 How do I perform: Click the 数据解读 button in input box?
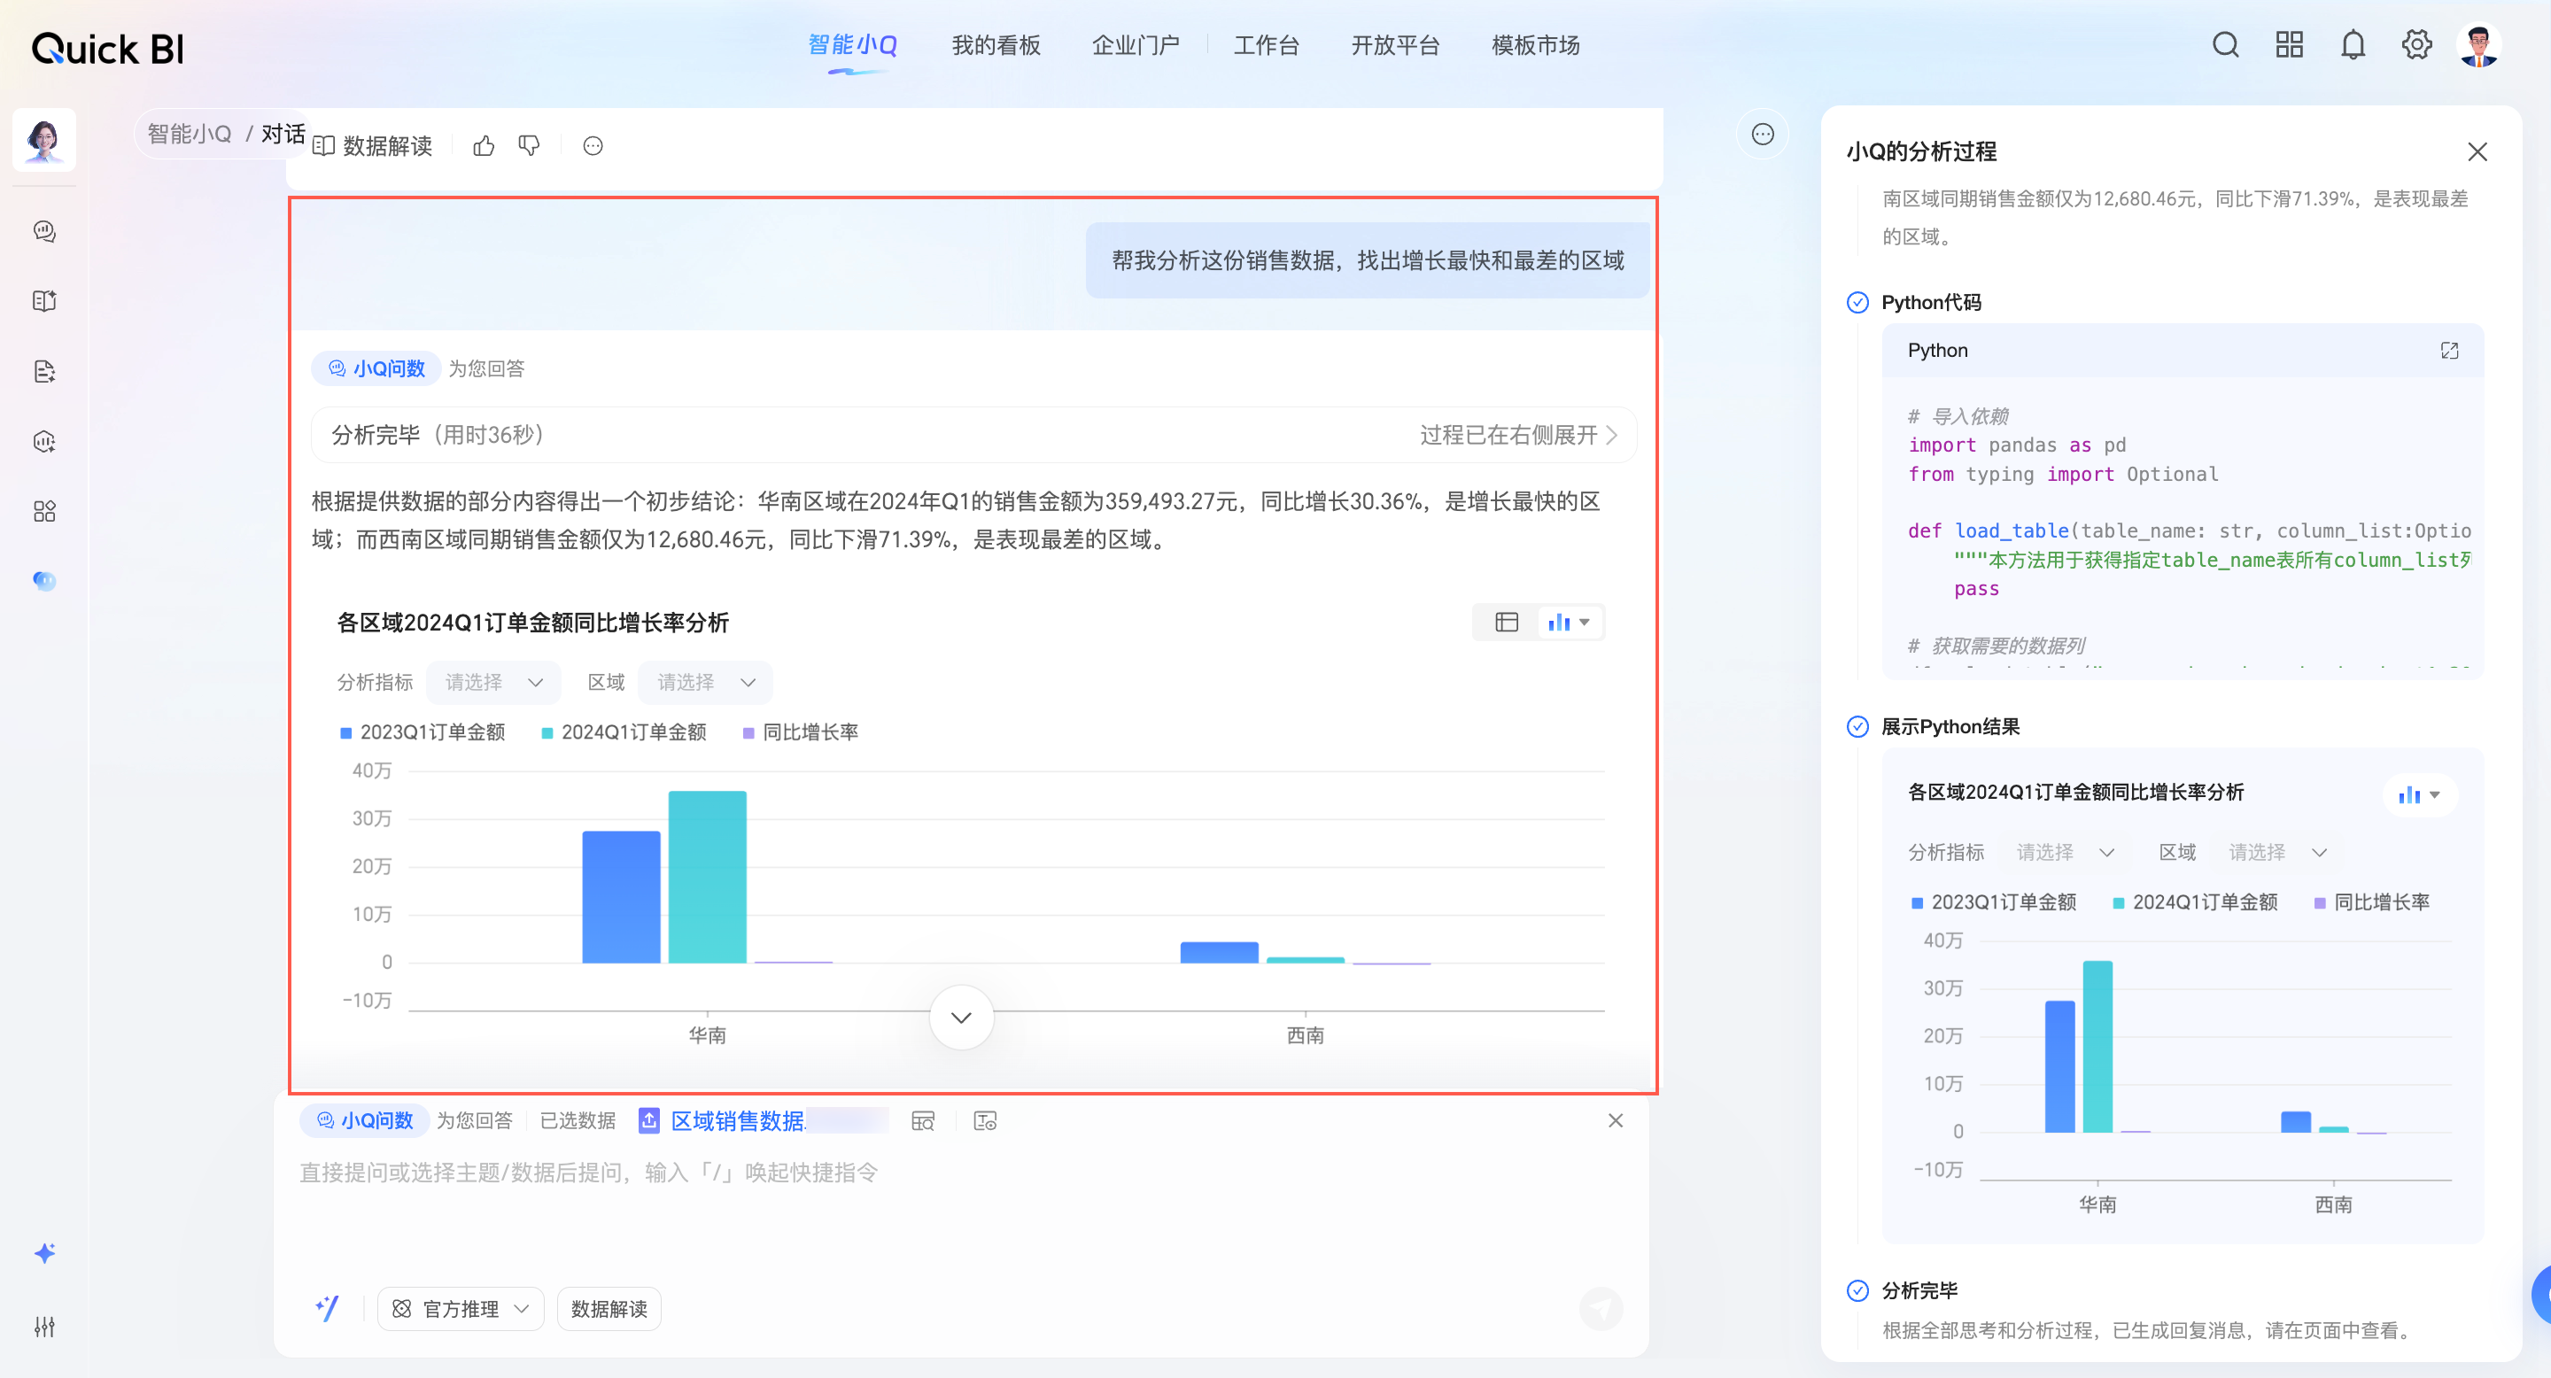click(x=608, y=1309)
